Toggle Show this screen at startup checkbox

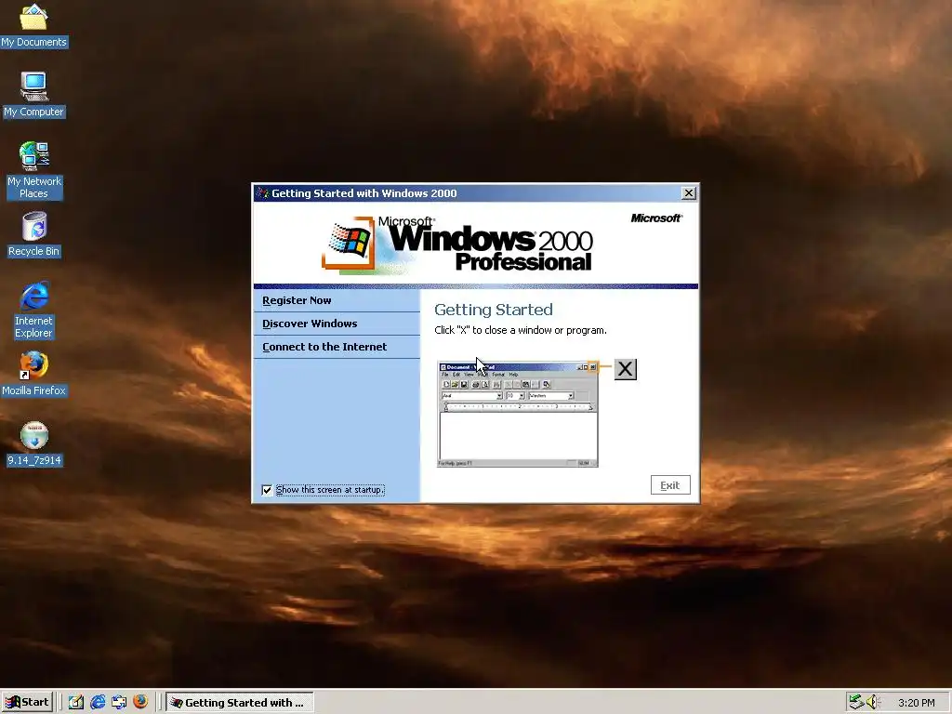(267, 490)
